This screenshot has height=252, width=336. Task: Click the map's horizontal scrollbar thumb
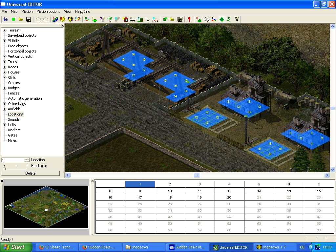click(x=197, y=175)
